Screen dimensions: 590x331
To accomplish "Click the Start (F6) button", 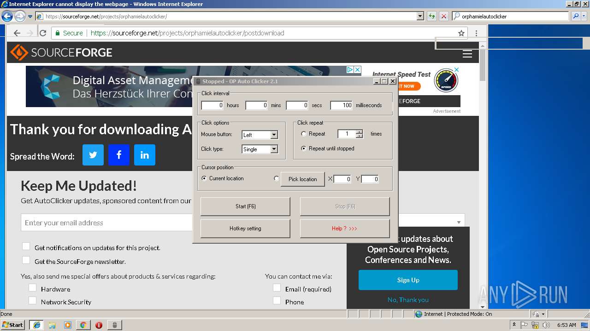I will [x=245, y=206].
